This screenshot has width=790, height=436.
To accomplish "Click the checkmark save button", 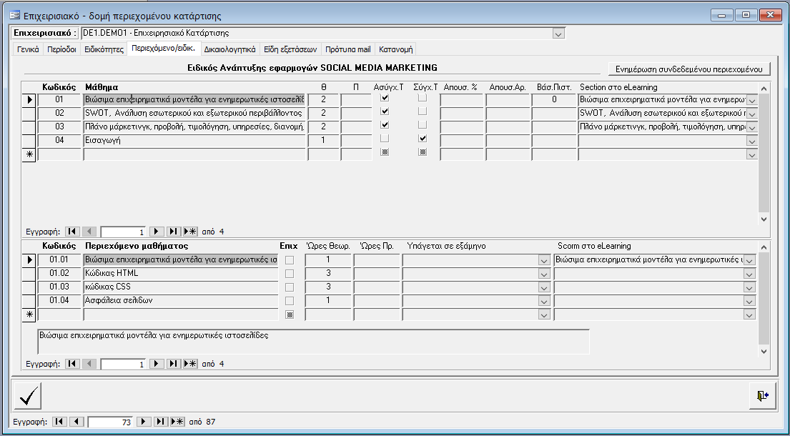I will click(28, 395).
